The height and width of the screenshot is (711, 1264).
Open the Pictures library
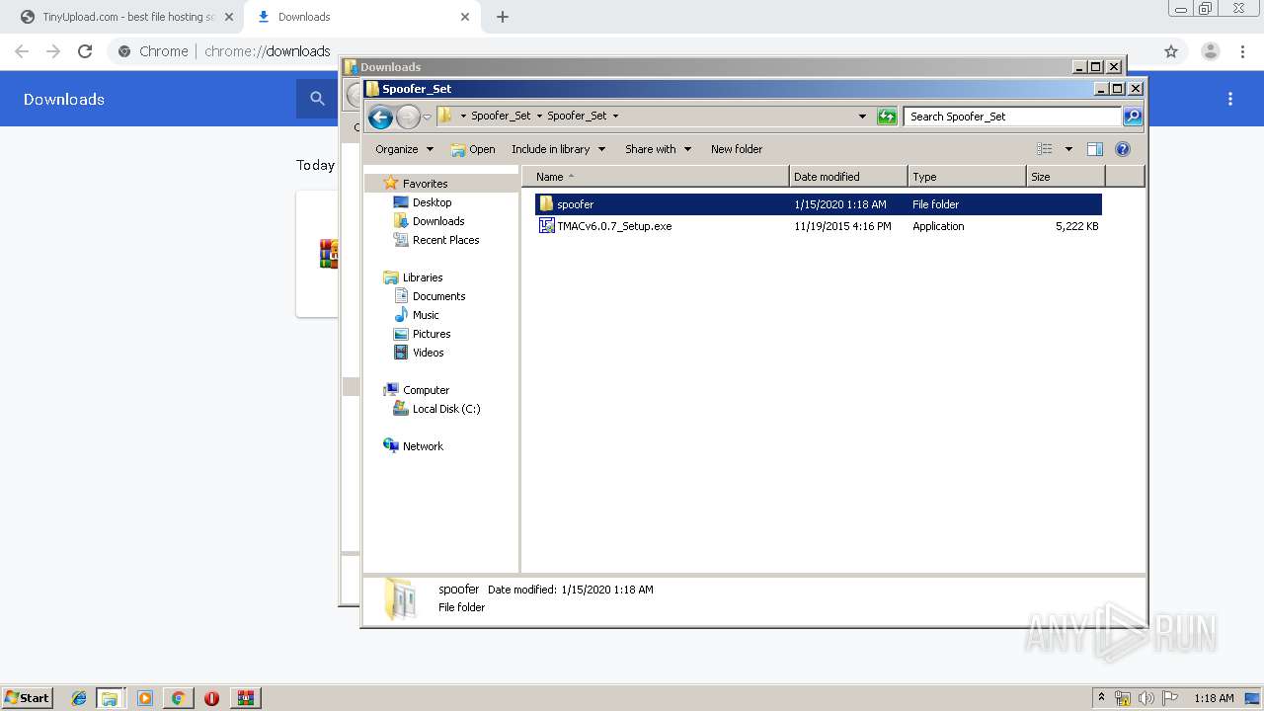pyautogui.click(x=432, y=334)
